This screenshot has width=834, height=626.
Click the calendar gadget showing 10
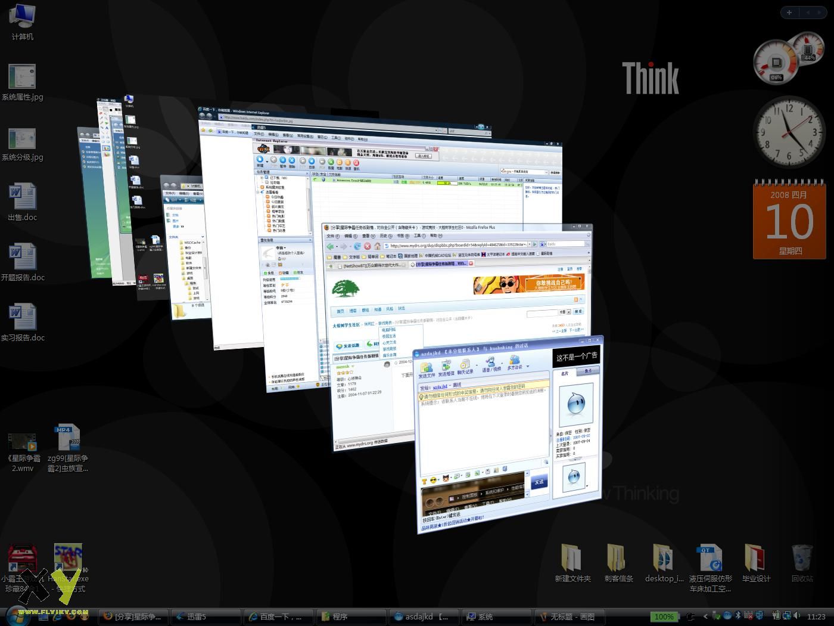(x=789, y=220)
